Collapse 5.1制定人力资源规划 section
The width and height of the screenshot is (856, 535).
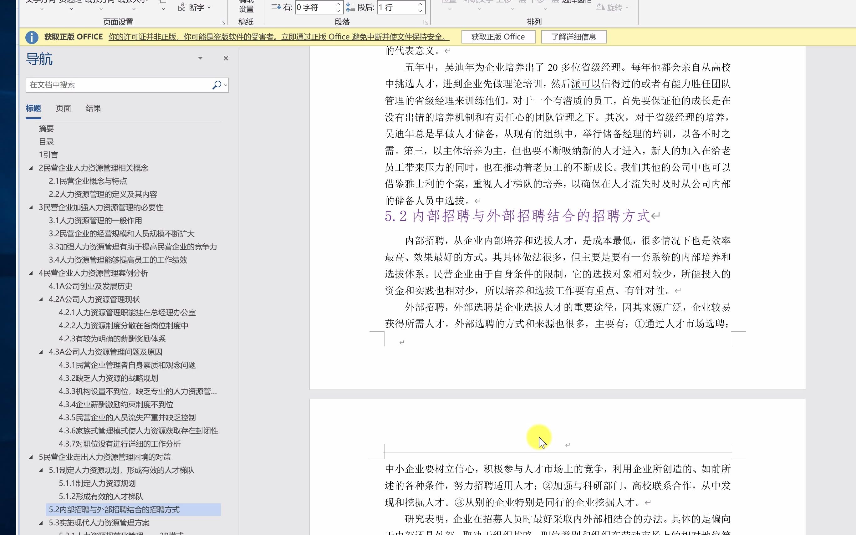pyautogui.click(x=41, y=471)
